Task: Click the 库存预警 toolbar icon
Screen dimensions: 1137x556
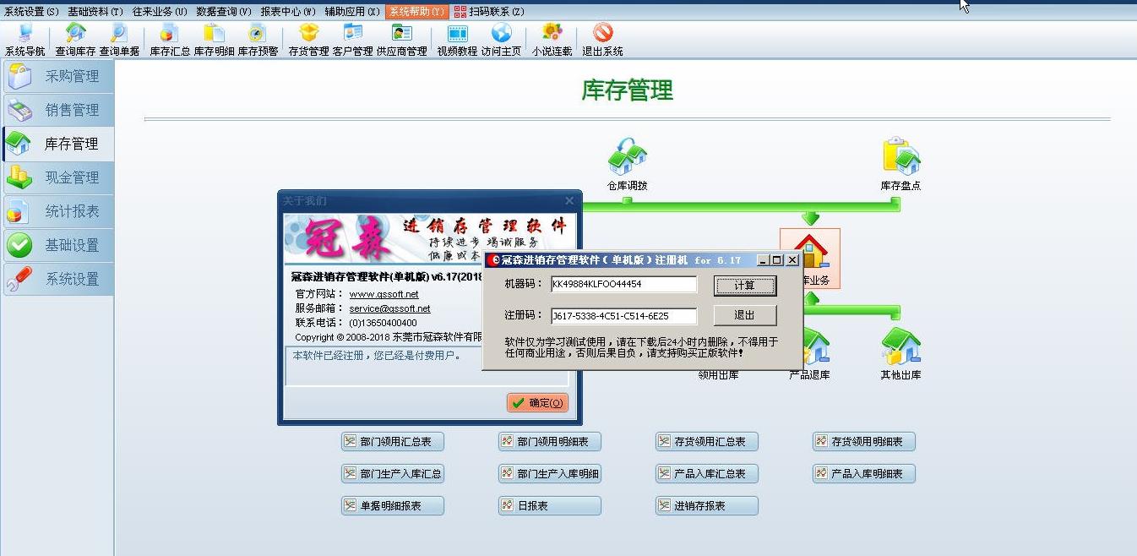Action: pos(258,40)
